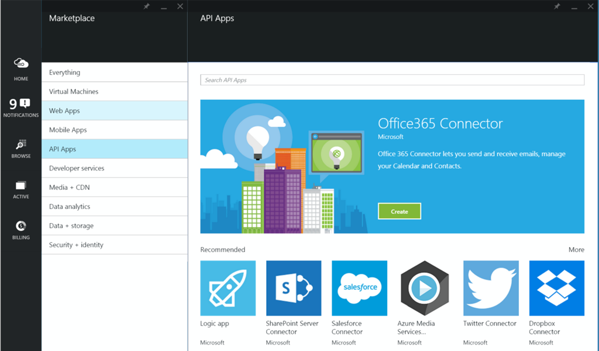Click the Dropbox Connector label
The height and width of the screenshot is (351, 599).
[x=545, y=327]
